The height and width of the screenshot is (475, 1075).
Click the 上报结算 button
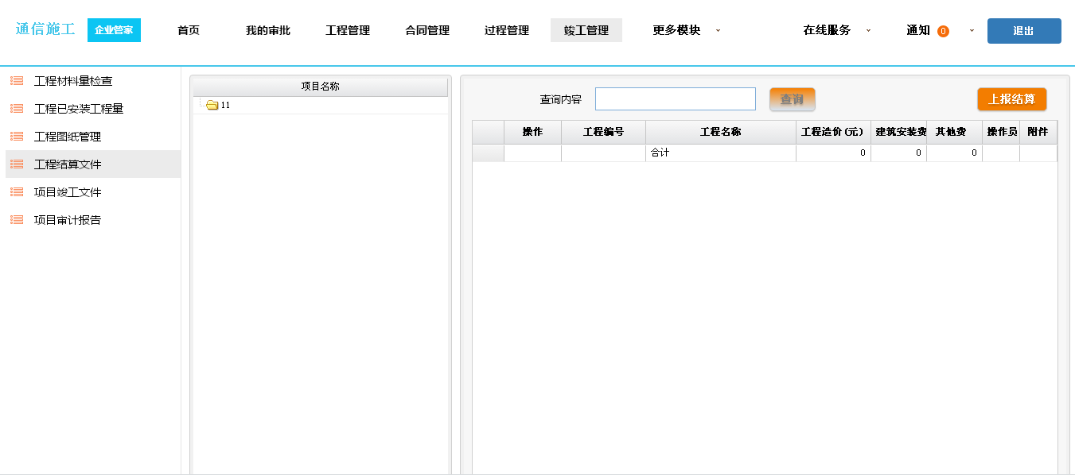point(1012,99)
